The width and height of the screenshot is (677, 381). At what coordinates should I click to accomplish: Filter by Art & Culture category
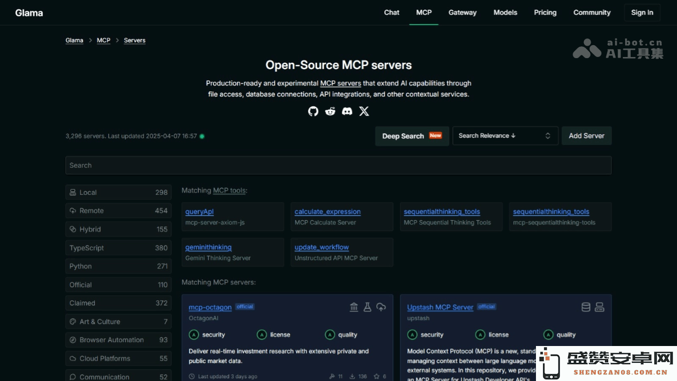tap(118, 322)
